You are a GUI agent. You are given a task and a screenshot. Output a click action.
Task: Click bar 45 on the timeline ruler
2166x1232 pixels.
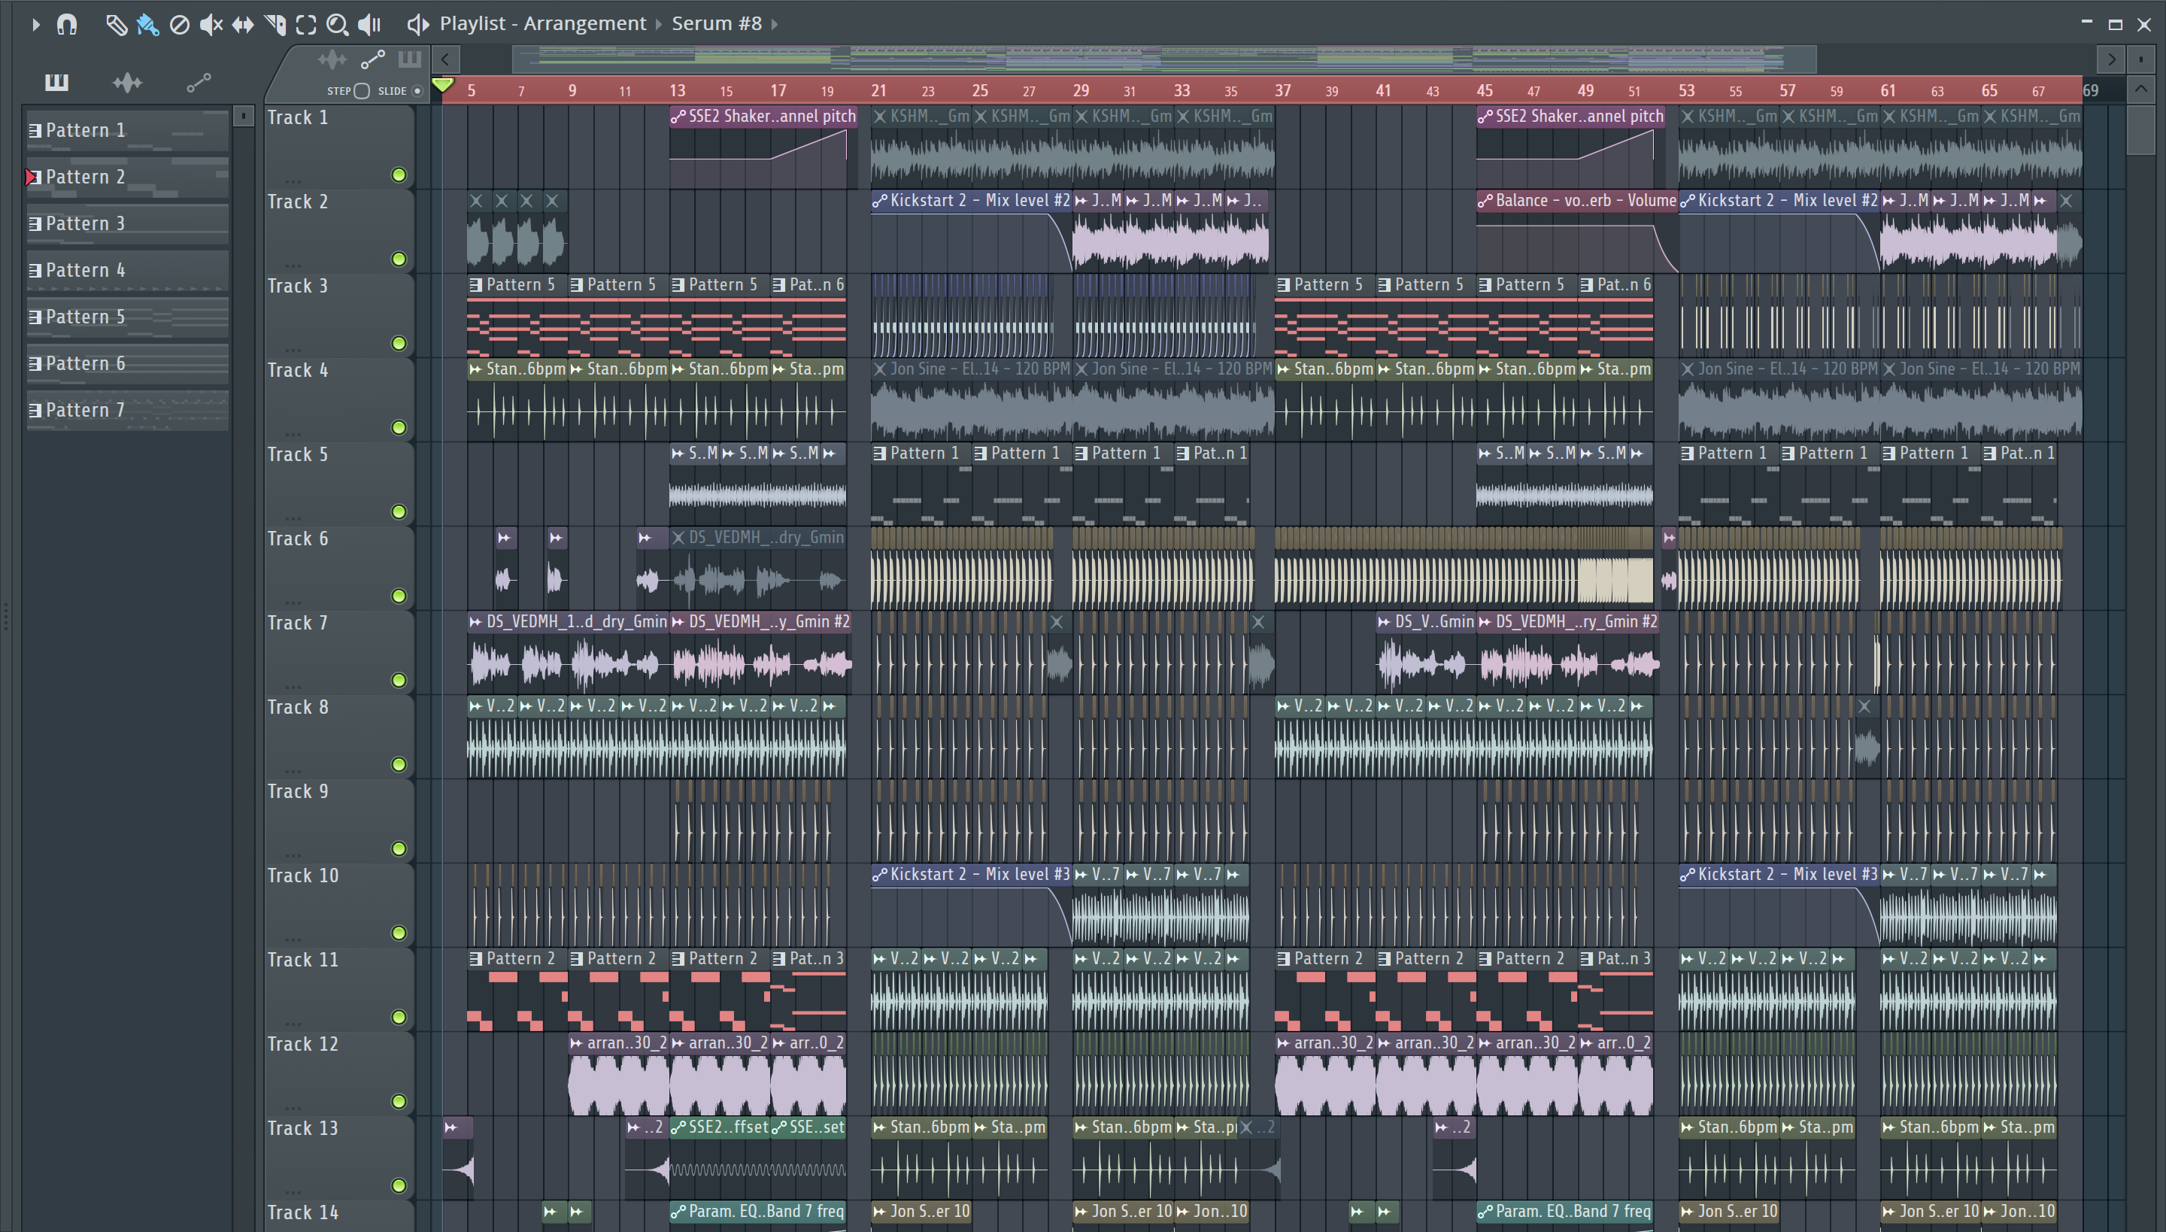[x=1485, y=90]
